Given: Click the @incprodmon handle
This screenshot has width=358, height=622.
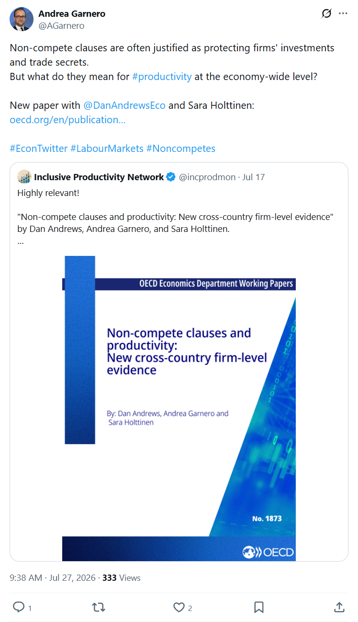Looking at the screenshot, I should click(x=207, y=177).
